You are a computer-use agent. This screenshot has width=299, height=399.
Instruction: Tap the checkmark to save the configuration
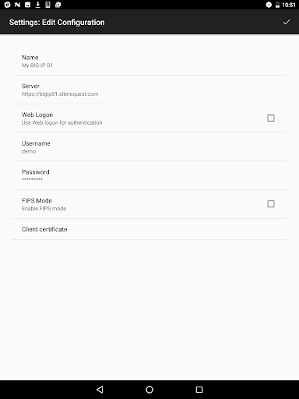[287, 22]
